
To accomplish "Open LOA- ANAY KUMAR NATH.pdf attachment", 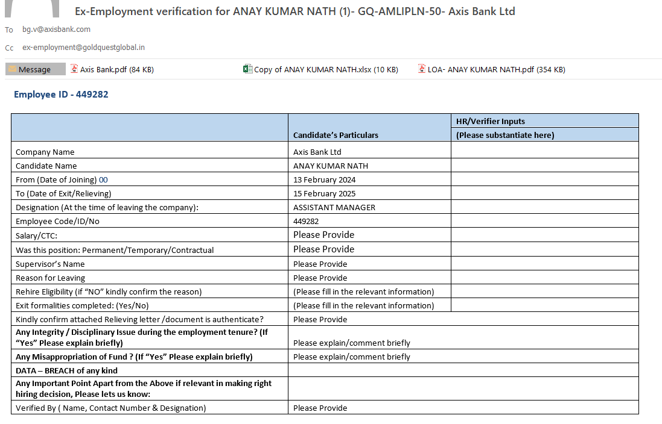I will 496,69.
